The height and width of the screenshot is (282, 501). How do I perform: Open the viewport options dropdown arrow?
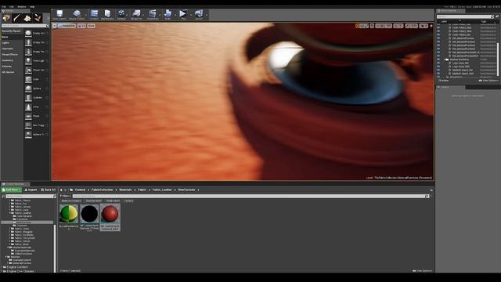[x=55, y=26]
